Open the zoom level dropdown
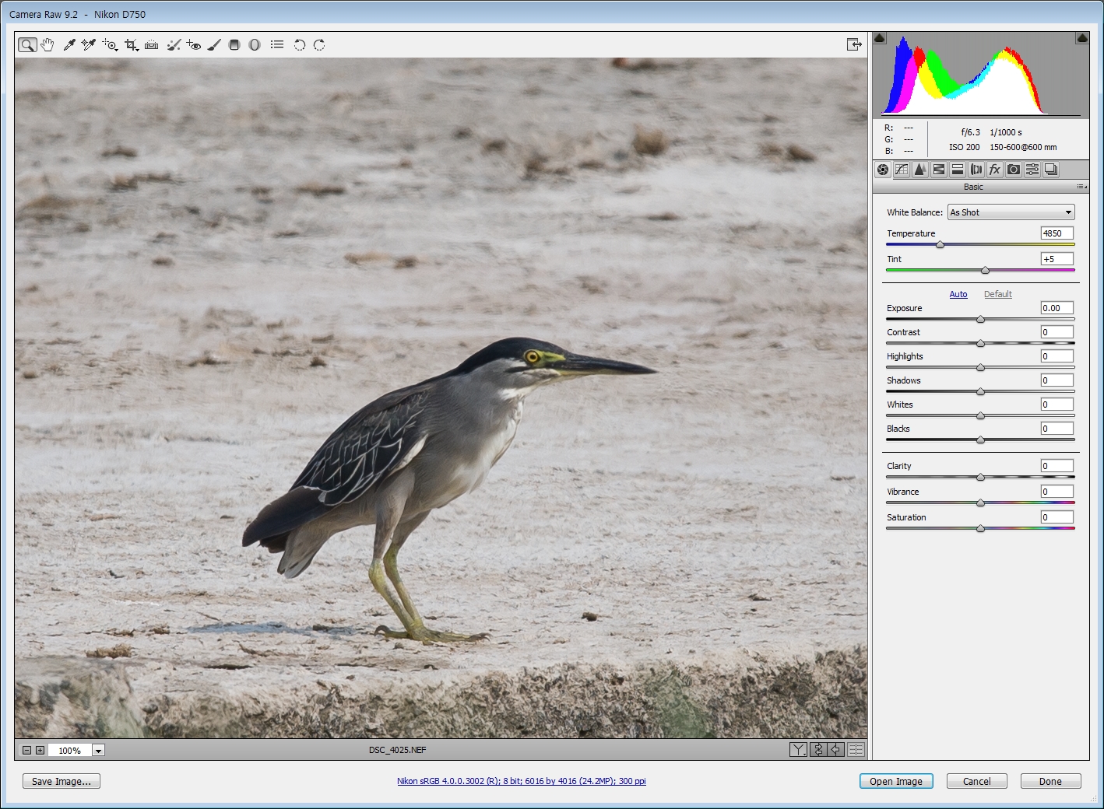 [98, 751]
